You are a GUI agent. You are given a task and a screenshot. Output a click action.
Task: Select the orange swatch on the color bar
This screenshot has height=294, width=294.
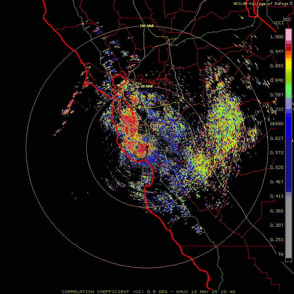[288, 57]
